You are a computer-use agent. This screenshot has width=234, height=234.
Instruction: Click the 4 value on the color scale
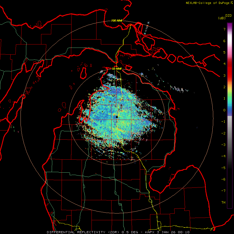click(224, 64)
